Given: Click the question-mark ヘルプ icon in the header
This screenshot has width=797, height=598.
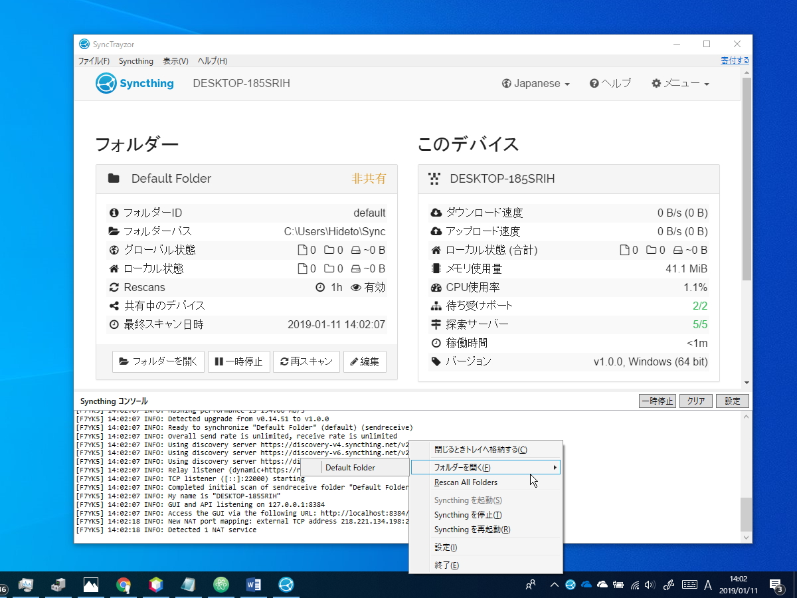Looking at the screenshot, I should click(594, 83).
